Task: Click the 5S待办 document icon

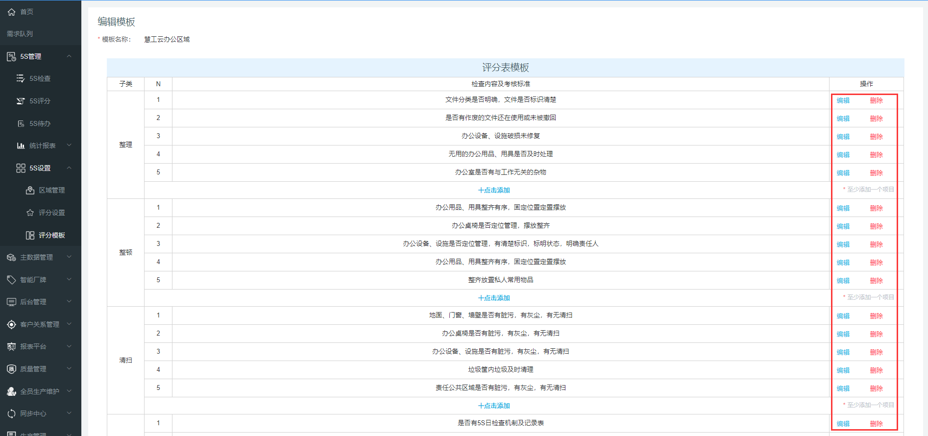Action: pyautogui.click(x=21, y=123)
